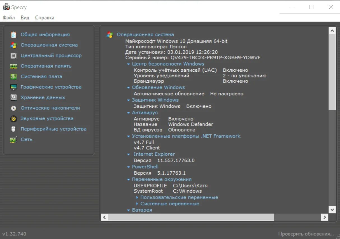Click the horizontal scrollbar right arrow
The height and width of the screenshot is (239, 340).
(325, 217)
